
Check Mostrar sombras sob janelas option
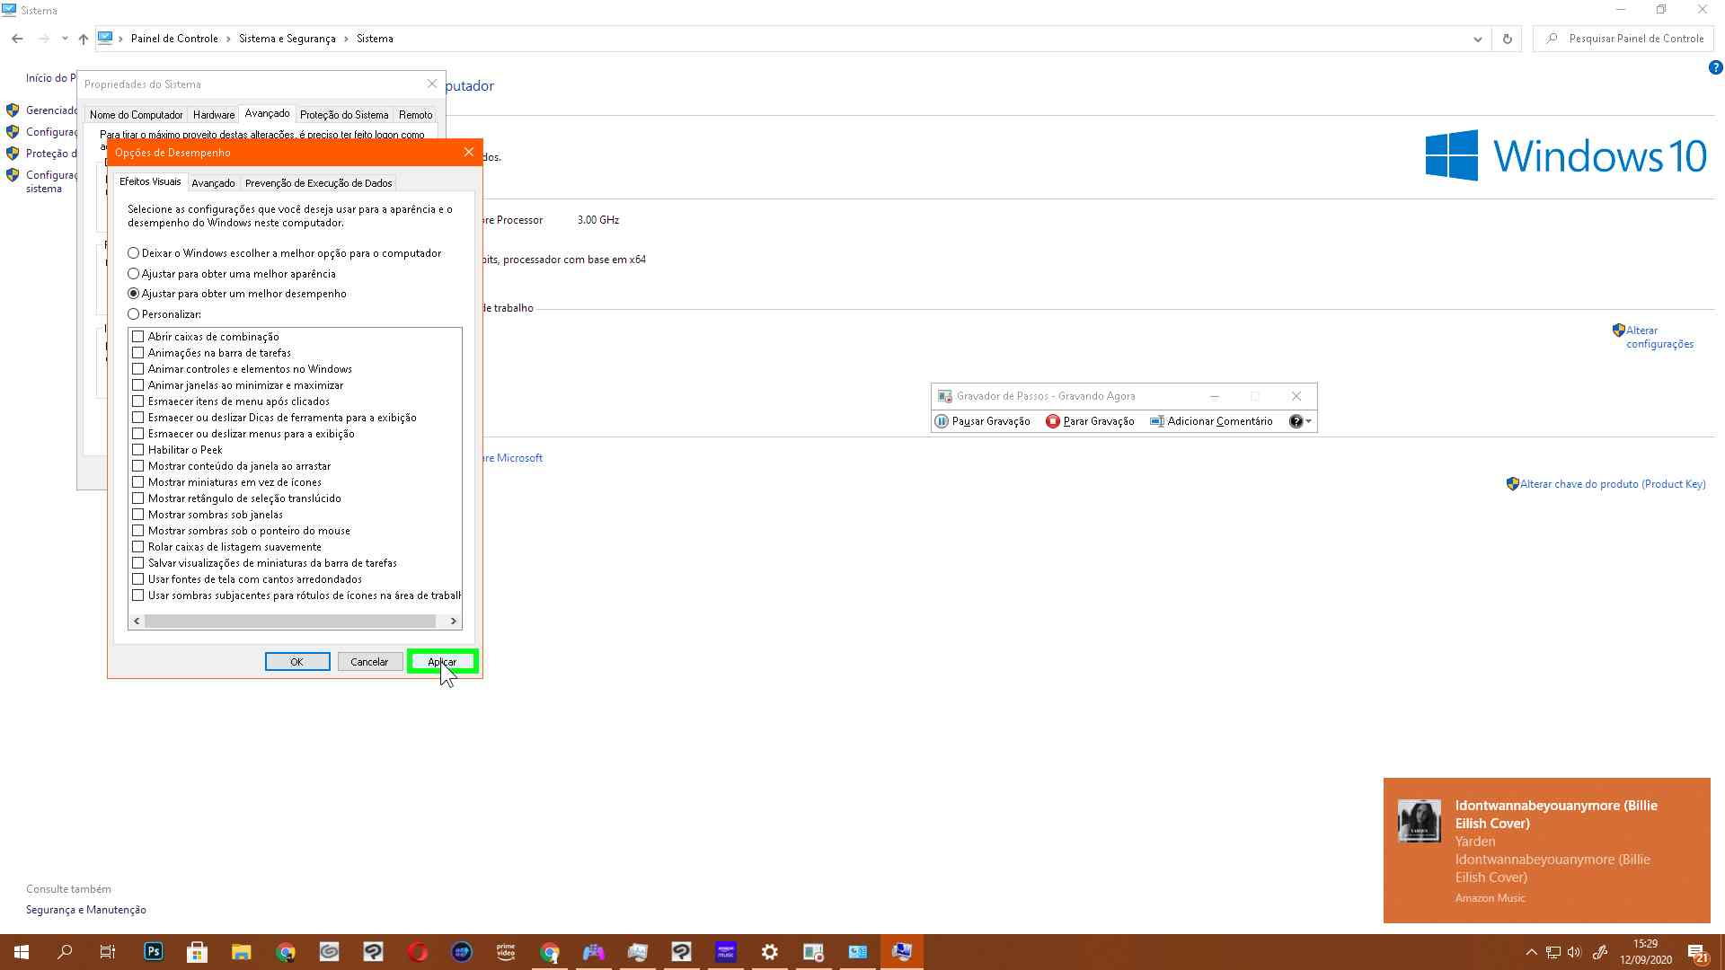(138, 515)
